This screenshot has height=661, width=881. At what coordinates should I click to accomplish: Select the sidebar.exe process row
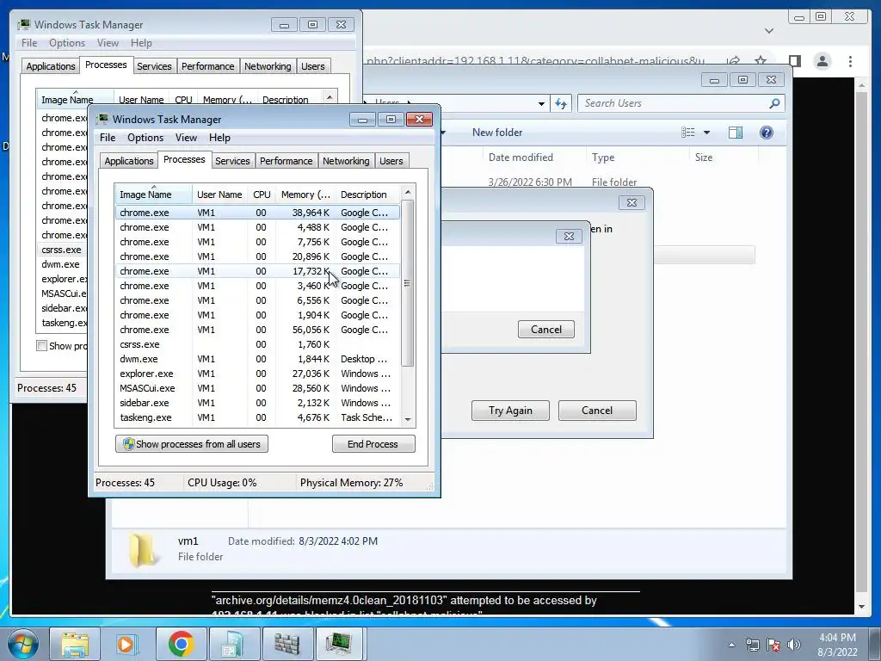coord(257,403)
